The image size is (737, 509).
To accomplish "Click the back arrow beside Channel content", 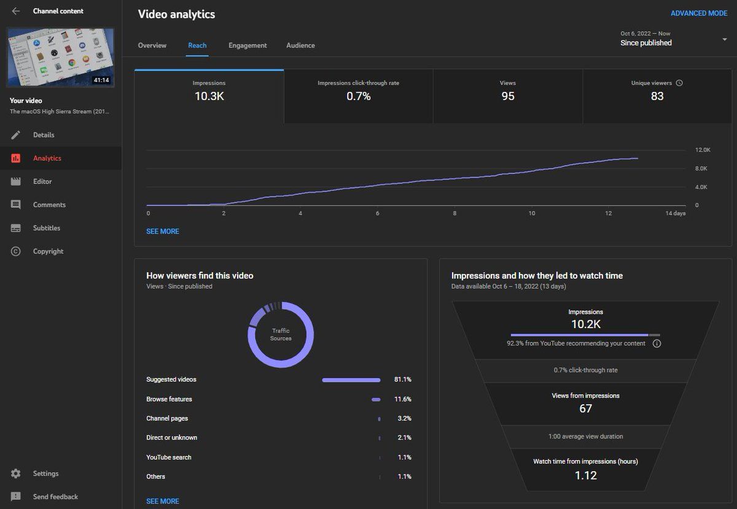I will (x=16, y=11).
